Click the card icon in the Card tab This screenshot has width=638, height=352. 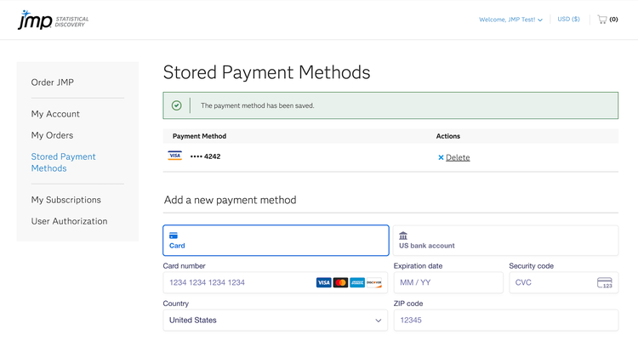point(174,236)
